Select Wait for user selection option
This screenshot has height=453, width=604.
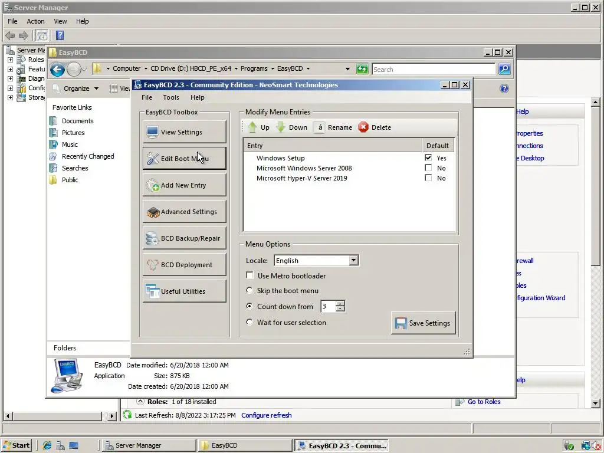250,322
